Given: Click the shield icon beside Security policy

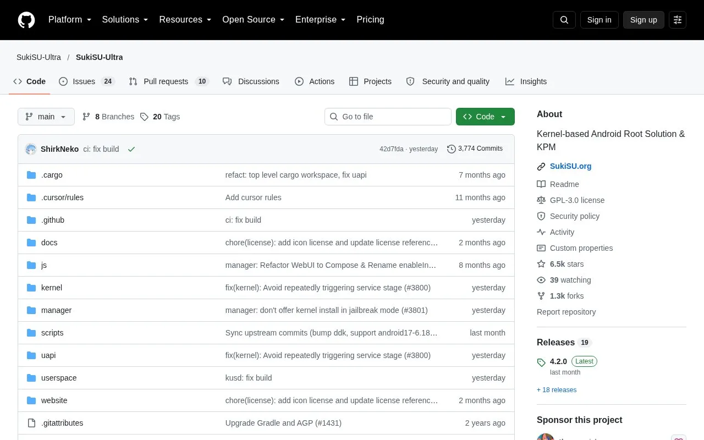Looking at the screenshot, I should tap(541, 216).
